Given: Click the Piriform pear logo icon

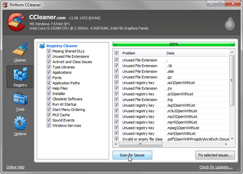Looking at the screenshot, I should 229,23.
